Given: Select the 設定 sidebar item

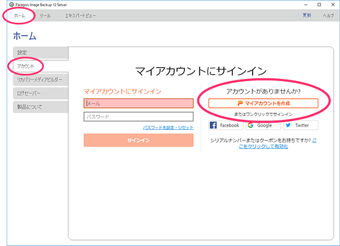Looking at the screenshot, I should (x=41, y=52).
